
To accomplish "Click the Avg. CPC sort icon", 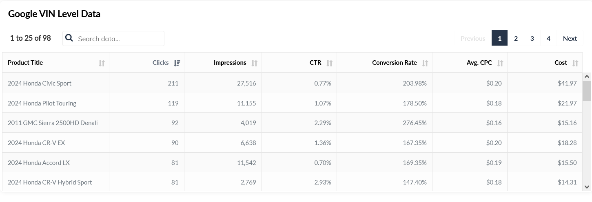I will pyautogui.click(x=500, y=63).
